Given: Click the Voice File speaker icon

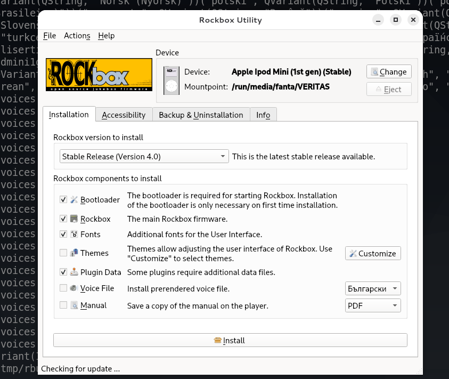Looking at the screenshot, I should click(74, 288).
